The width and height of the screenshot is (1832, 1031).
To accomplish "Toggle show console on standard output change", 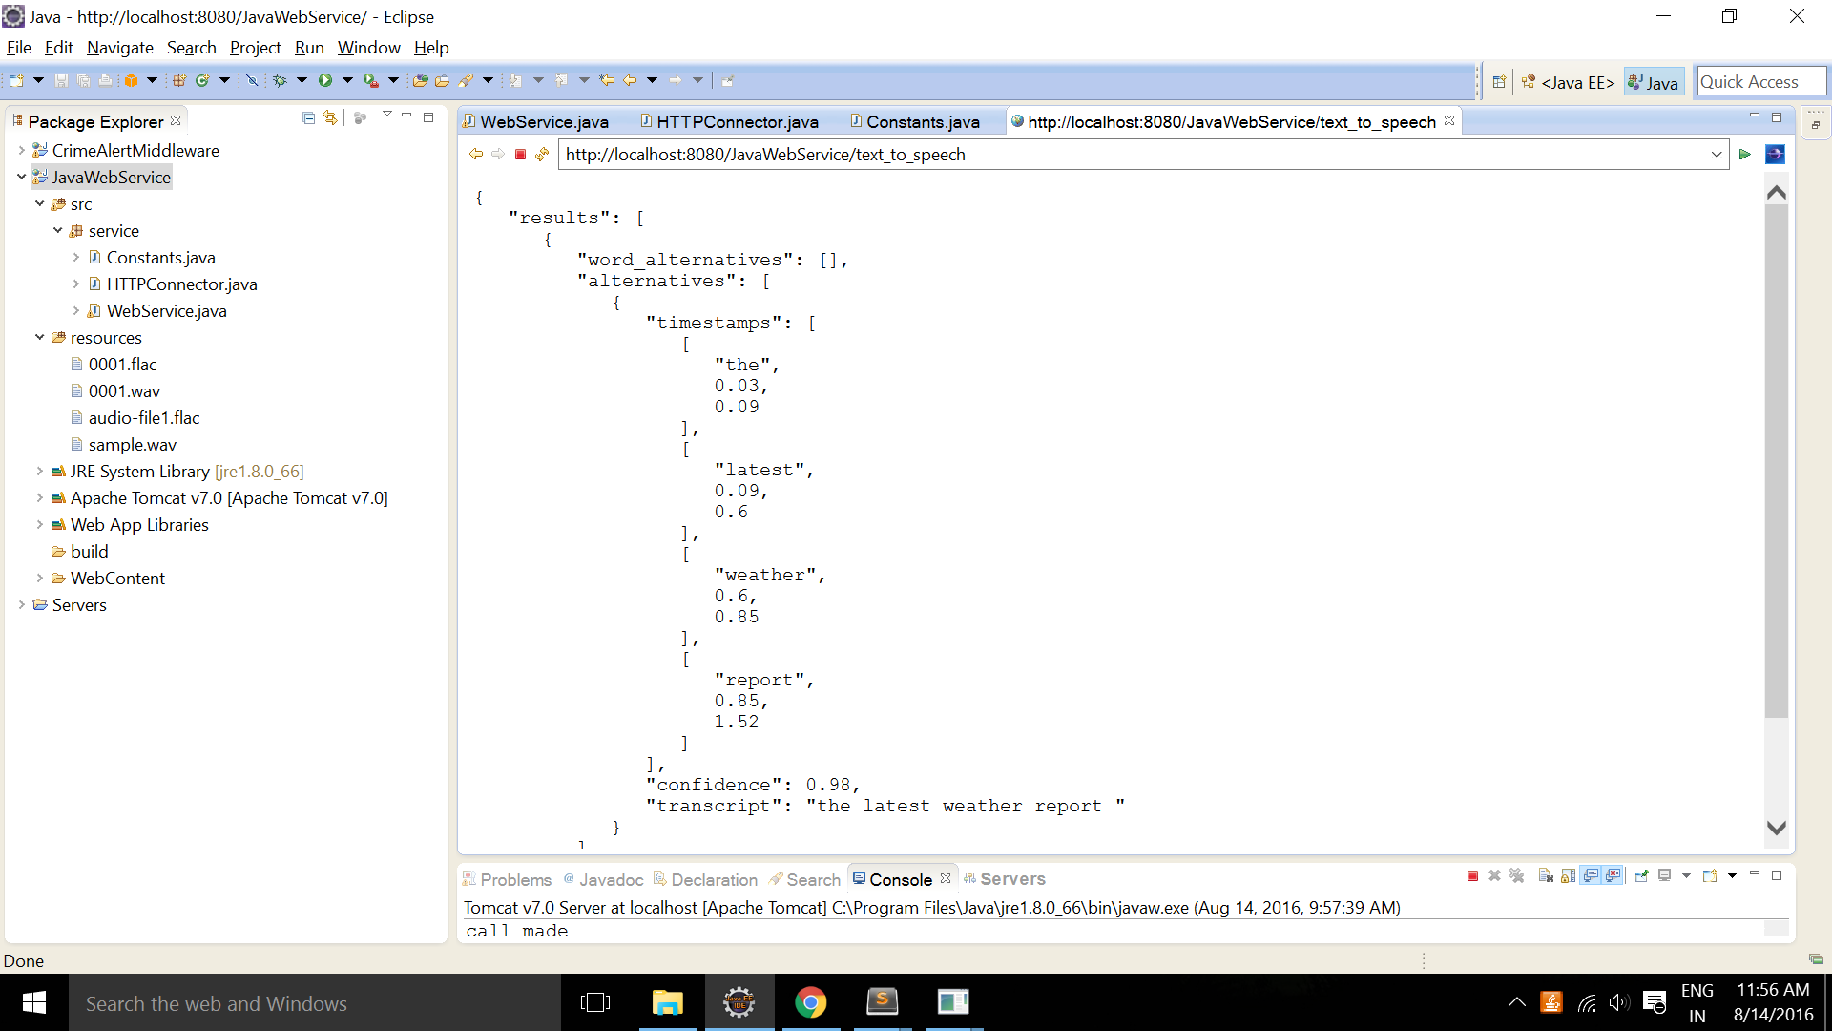I will (x=1591, y=876).
